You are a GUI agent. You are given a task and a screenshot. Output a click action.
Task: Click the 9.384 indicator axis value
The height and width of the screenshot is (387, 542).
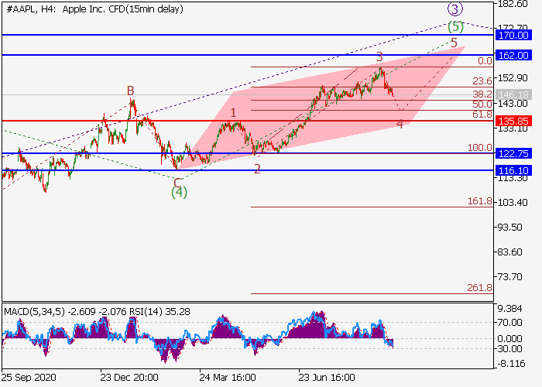coord(509,309)
